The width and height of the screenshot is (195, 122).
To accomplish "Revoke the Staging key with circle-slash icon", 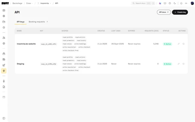I will click(183, 64).
